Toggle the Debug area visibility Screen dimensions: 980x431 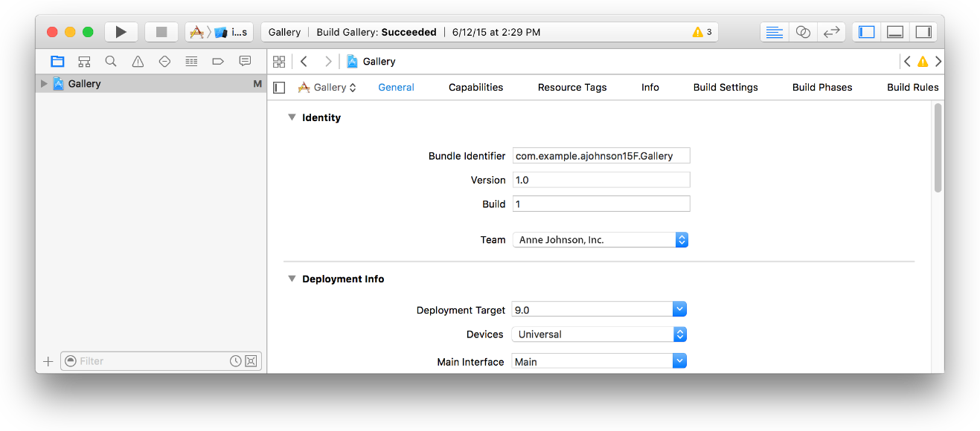pos(895,32)
